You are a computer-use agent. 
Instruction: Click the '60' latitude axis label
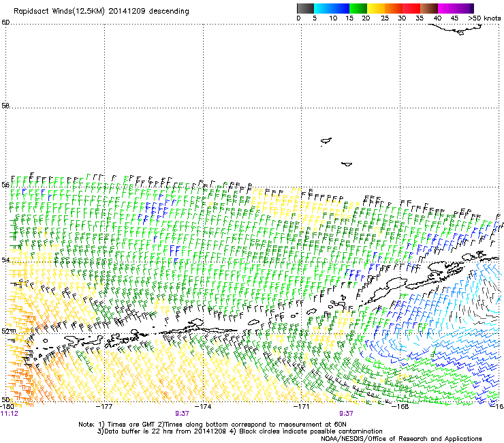pos(5,22)
